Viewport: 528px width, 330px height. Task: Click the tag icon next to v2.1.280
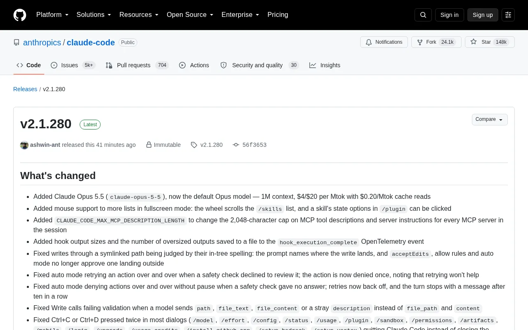click(194, 145)
